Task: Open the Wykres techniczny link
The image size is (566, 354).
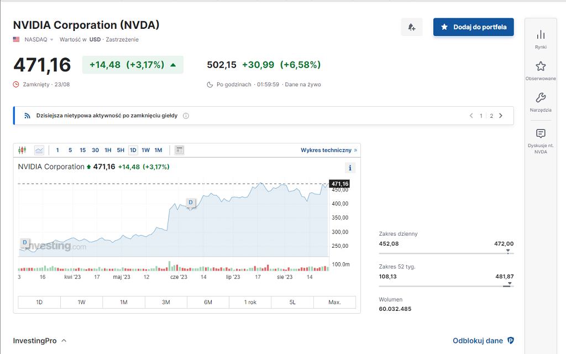Action: tap(329, 150)
